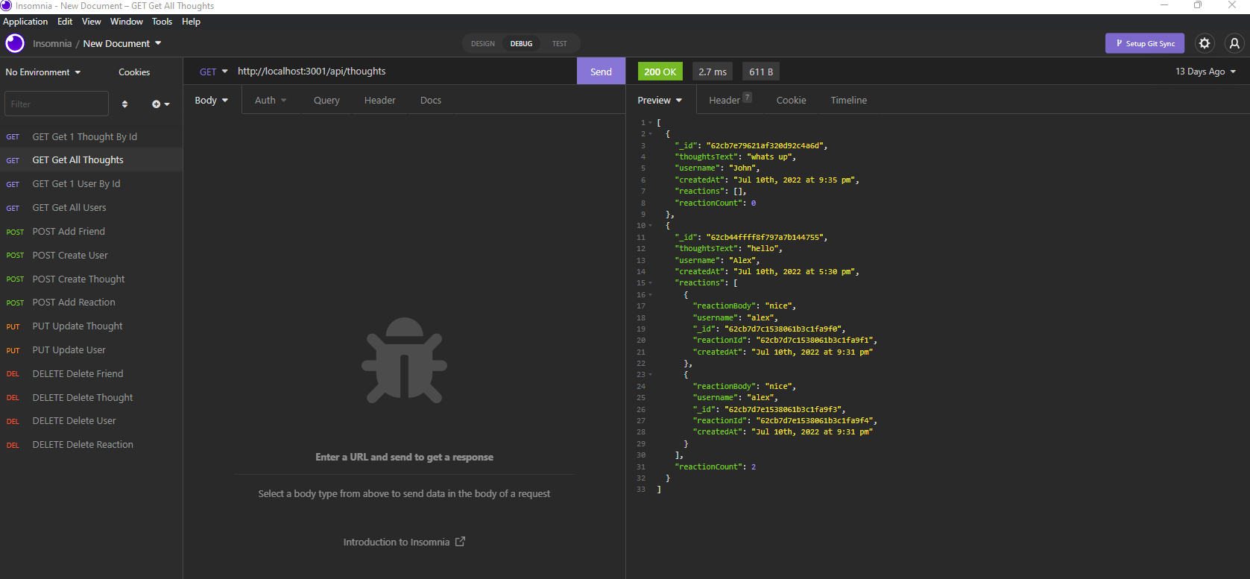Open the GET method dropdown
1250x579 pixels.
(x=213, y=72)
